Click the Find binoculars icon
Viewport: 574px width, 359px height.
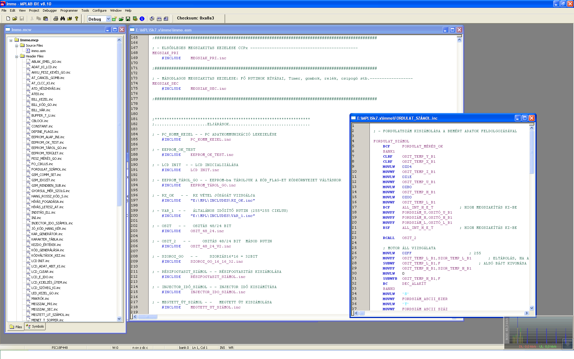point(62,19)
